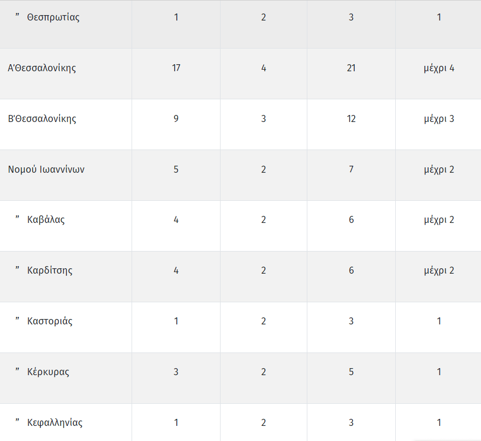Screen dimensions: 481x441
Task: Click the value 5 in Ιωαννίνων row
Action: point(176,169)
